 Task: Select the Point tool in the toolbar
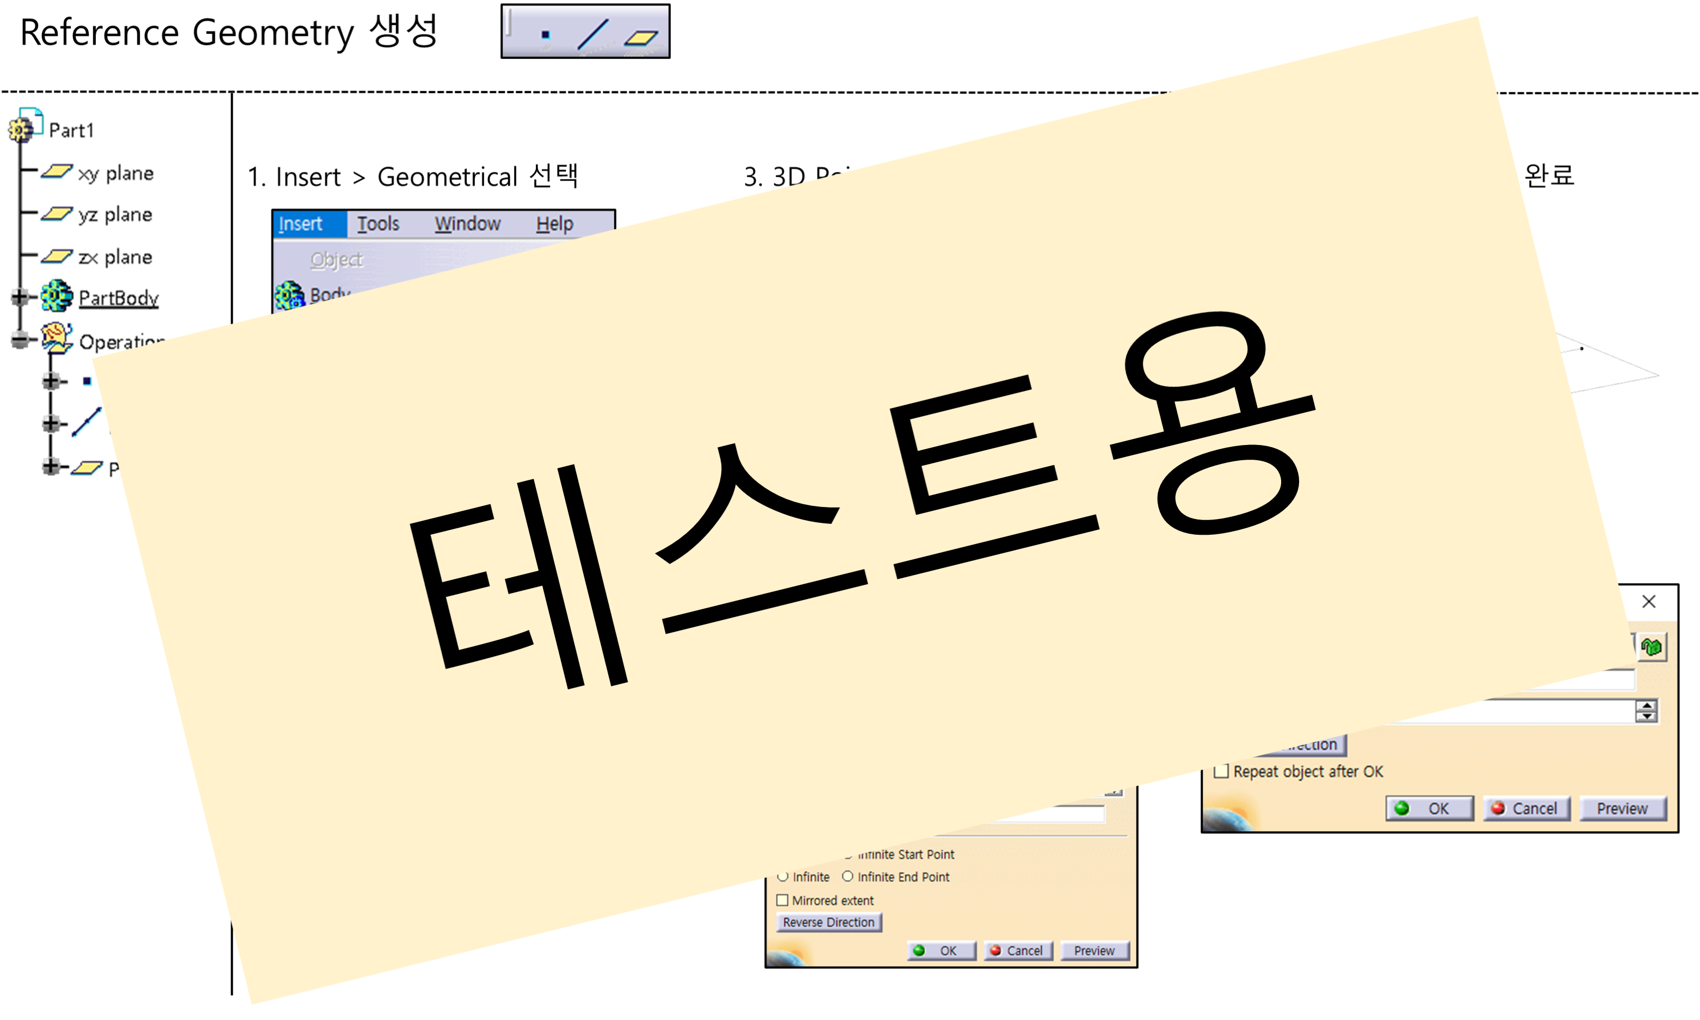[x=545, y=34]
